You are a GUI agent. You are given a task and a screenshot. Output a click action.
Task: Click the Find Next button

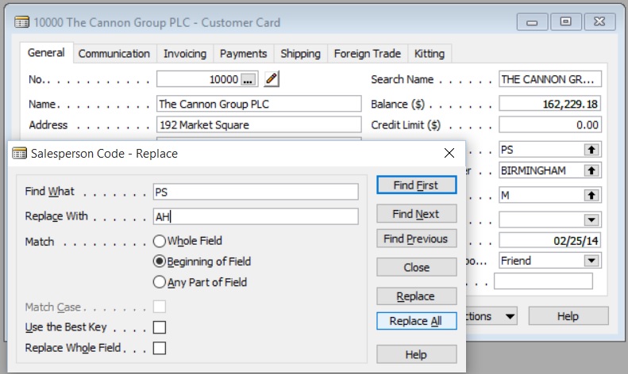coord(416,214)
